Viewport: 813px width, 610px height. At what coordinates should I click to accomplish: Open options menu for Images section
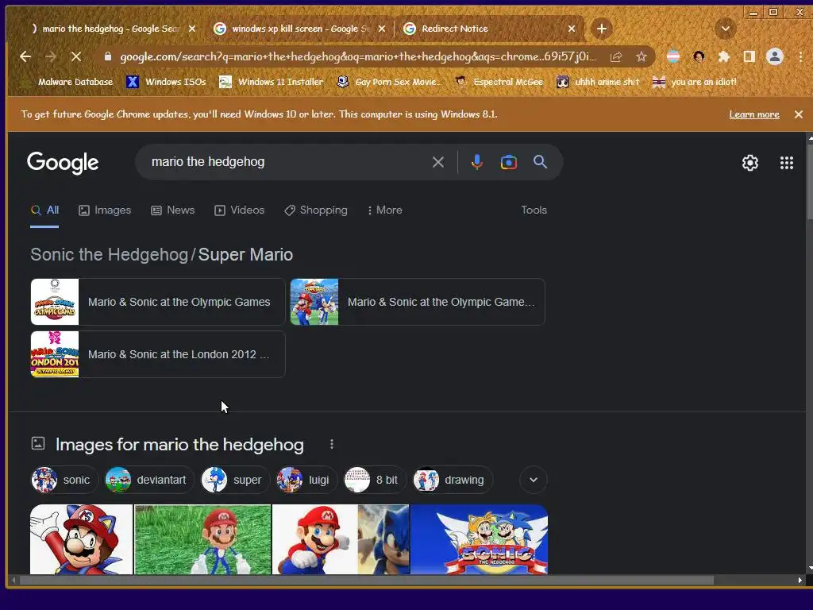point(332,444)
